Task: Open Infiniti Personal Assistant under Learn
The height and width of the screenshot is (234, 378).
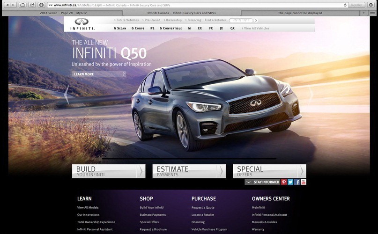Action: 95,229
